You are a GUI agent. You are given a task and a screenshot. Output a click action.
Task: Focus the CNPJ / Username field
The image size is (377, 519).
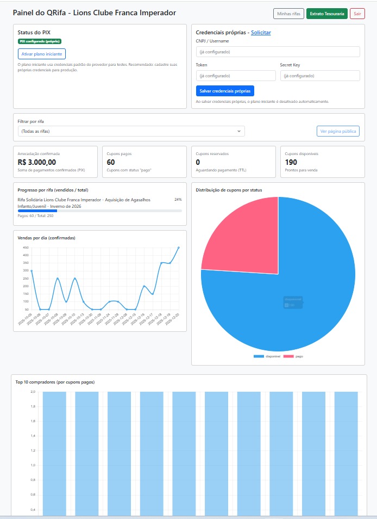(278, 52)
